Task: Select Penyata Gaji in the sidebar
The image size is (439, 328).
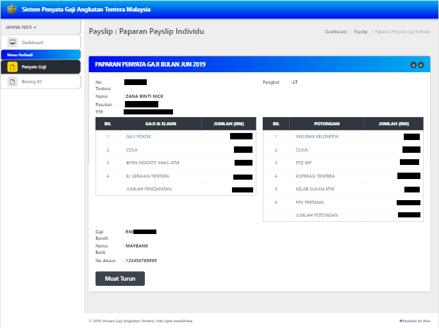Action: click(x=34, y=66)
